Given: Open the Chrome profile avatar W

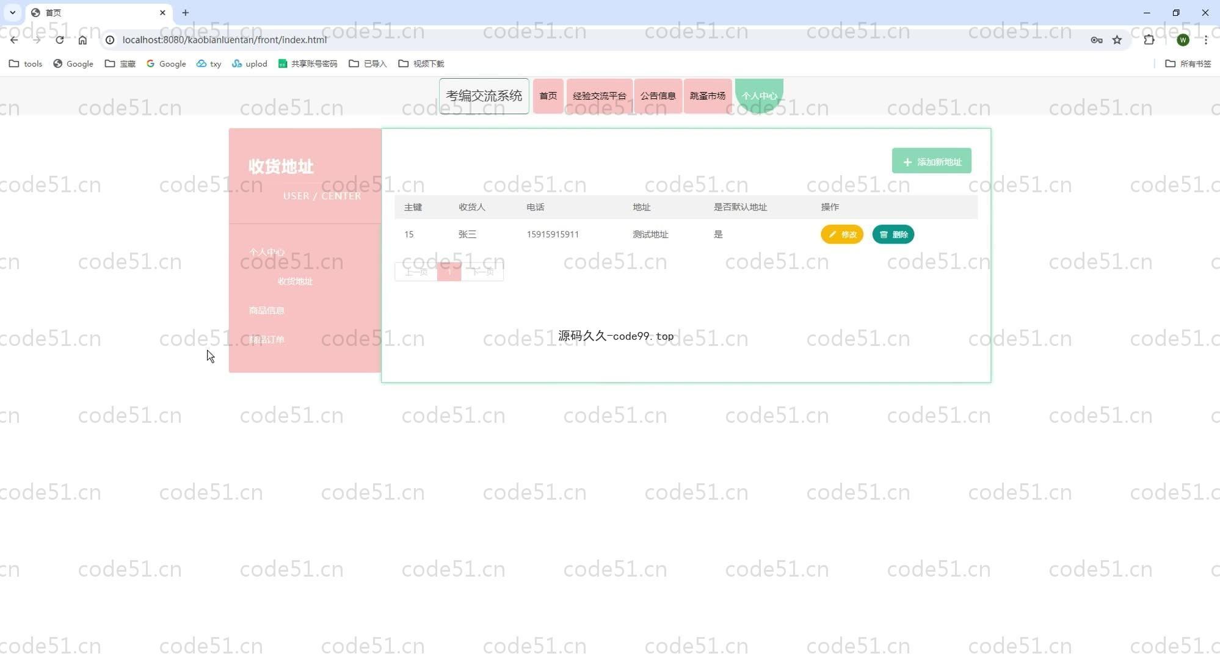Looking at the screenshot, I should point(1183,40).
